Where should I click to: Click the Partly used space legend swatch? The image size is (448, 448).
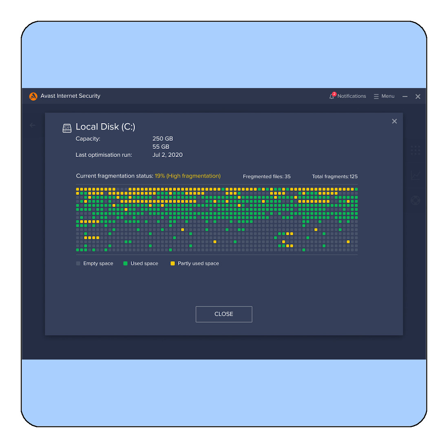(172, 263)
